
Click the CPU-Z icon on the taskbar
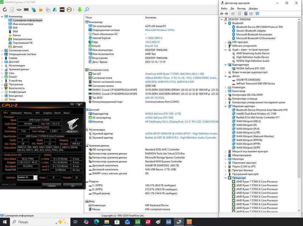point(189,222)
